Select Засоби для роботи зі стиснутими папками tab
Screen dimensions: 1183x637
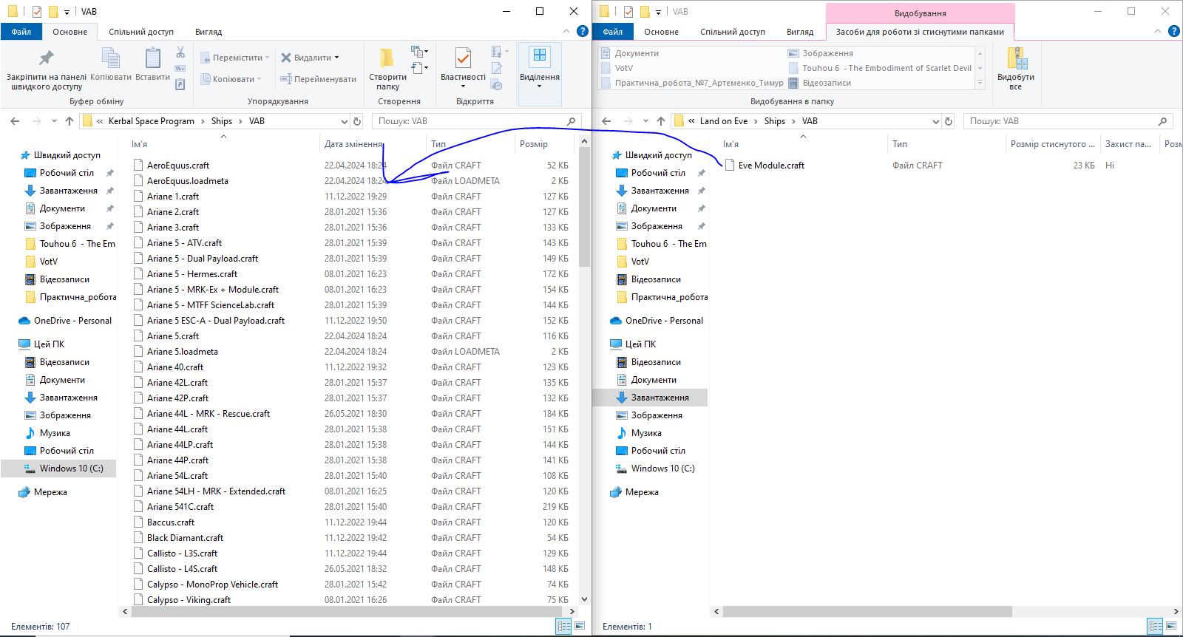tap(920, 32)
